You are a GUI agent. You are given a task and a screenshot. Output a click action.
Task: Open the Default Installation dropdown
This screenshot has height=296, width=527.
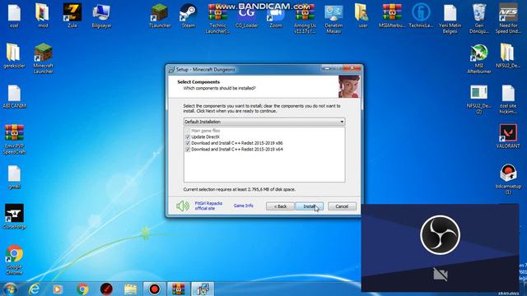click(x=264, y=122)
